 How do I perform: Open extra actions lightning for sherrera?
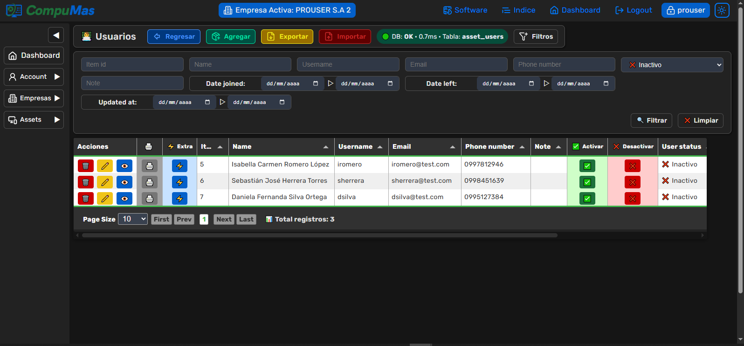[x=179, y=182]
